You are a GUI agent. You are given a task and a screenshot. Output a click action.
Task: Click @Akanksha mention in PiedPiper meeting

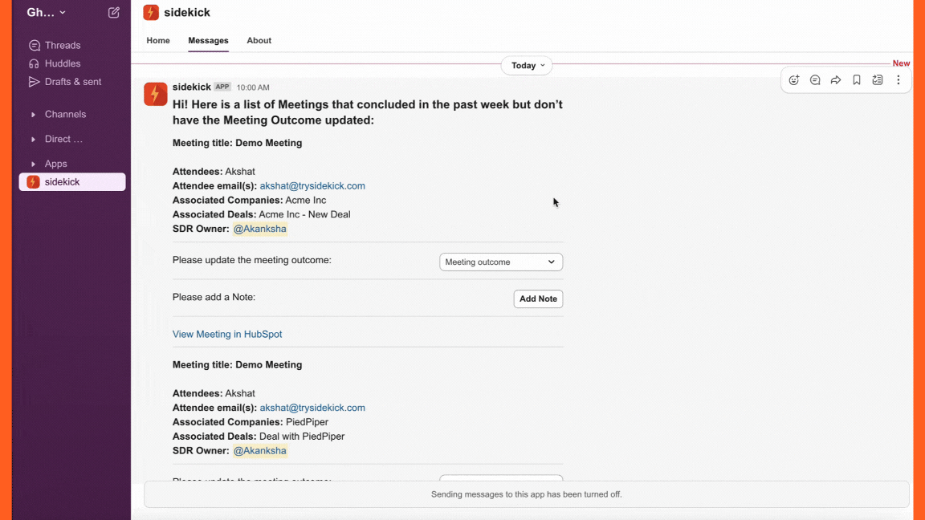point(260,451)
